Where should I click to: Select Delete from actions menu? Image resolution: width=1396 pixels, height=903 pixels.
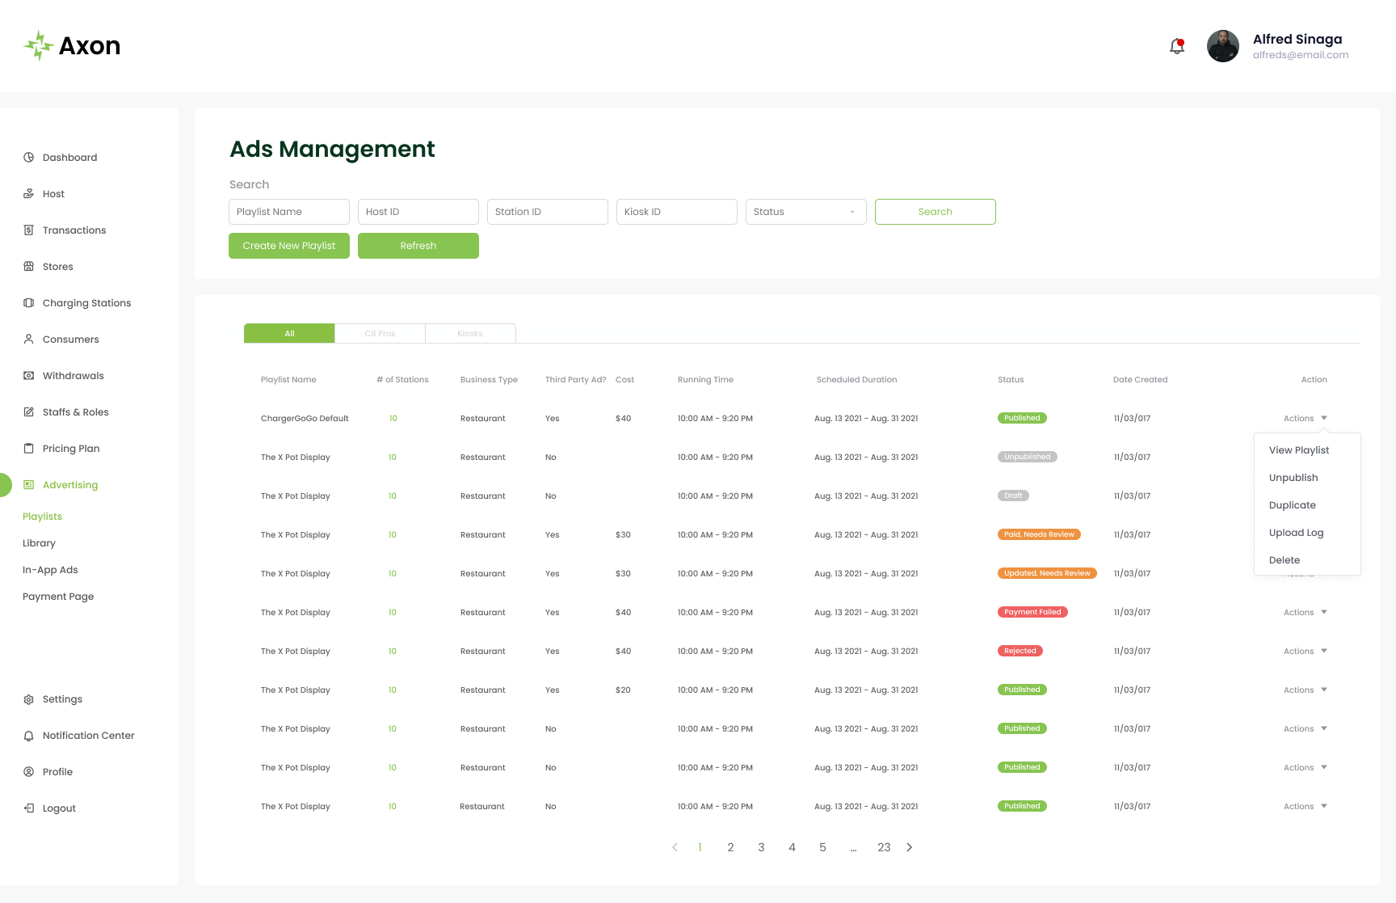click(x=1285, y=560)
